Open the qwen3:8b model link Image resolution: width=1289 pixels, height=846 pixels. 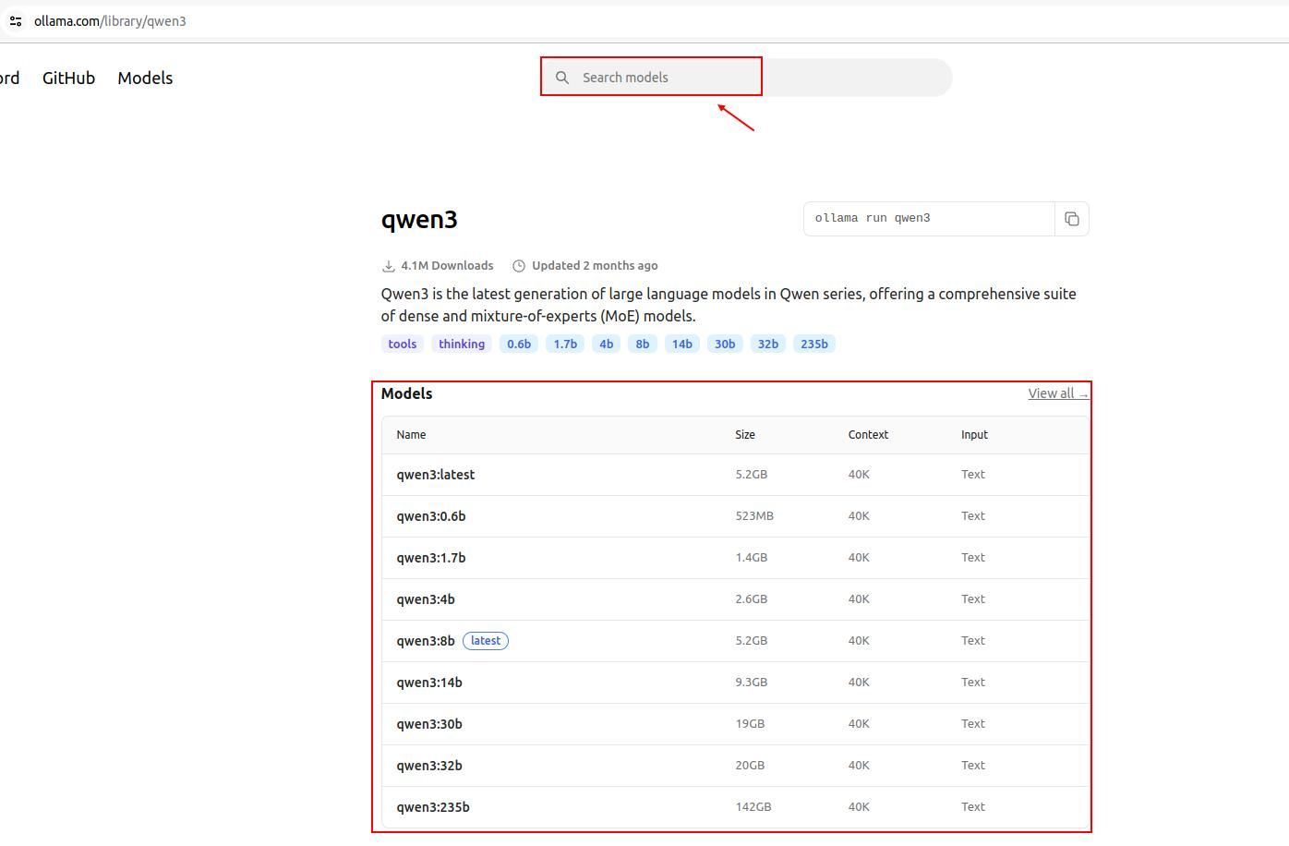426,641
